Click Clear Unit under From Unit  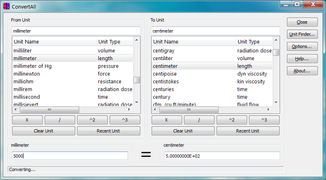pyautogui.click(x=43, y=131)
